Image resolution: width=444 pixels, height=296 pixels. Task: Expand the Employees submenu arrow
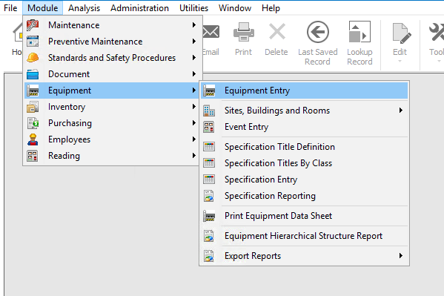point(194,139)
